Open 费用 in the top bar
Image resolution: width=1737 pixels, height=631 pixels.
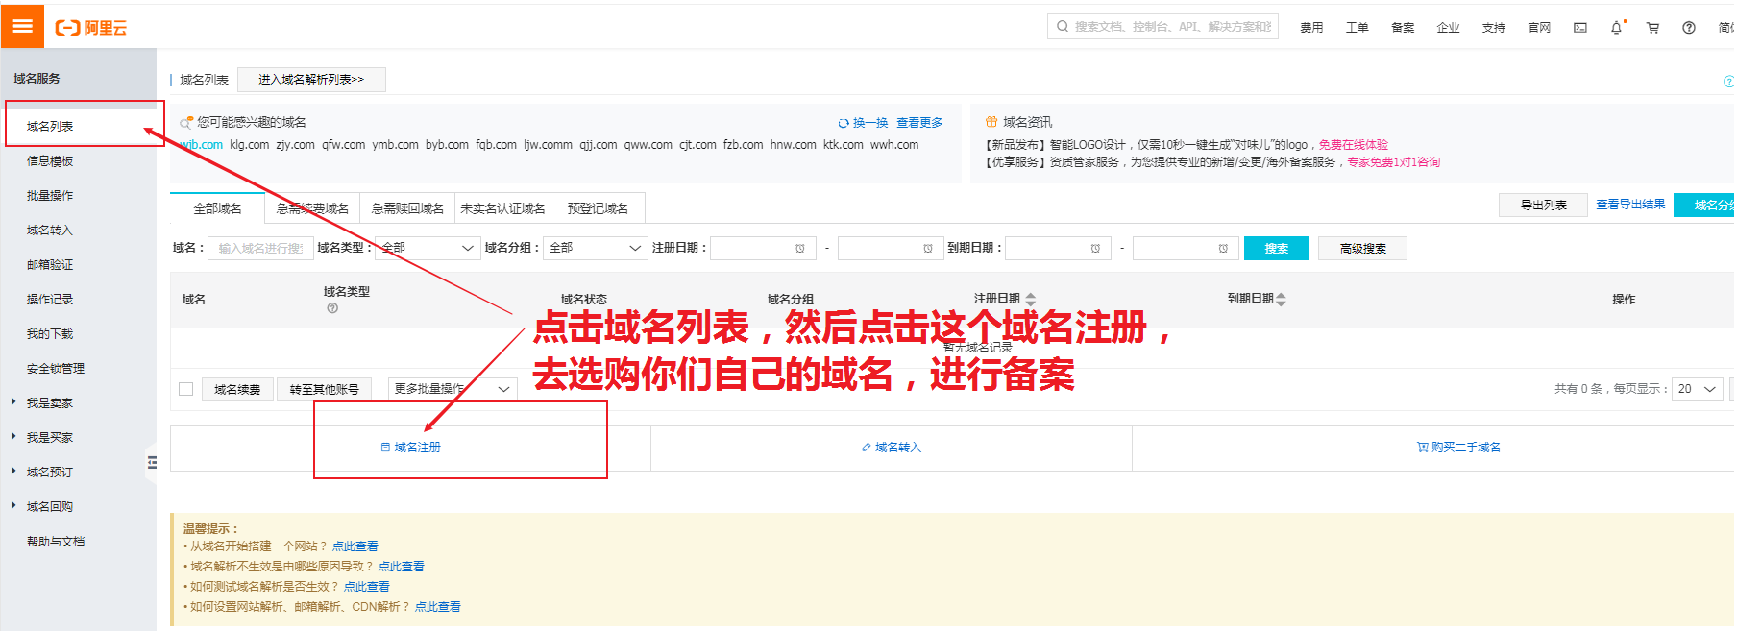pos(1311,28)
